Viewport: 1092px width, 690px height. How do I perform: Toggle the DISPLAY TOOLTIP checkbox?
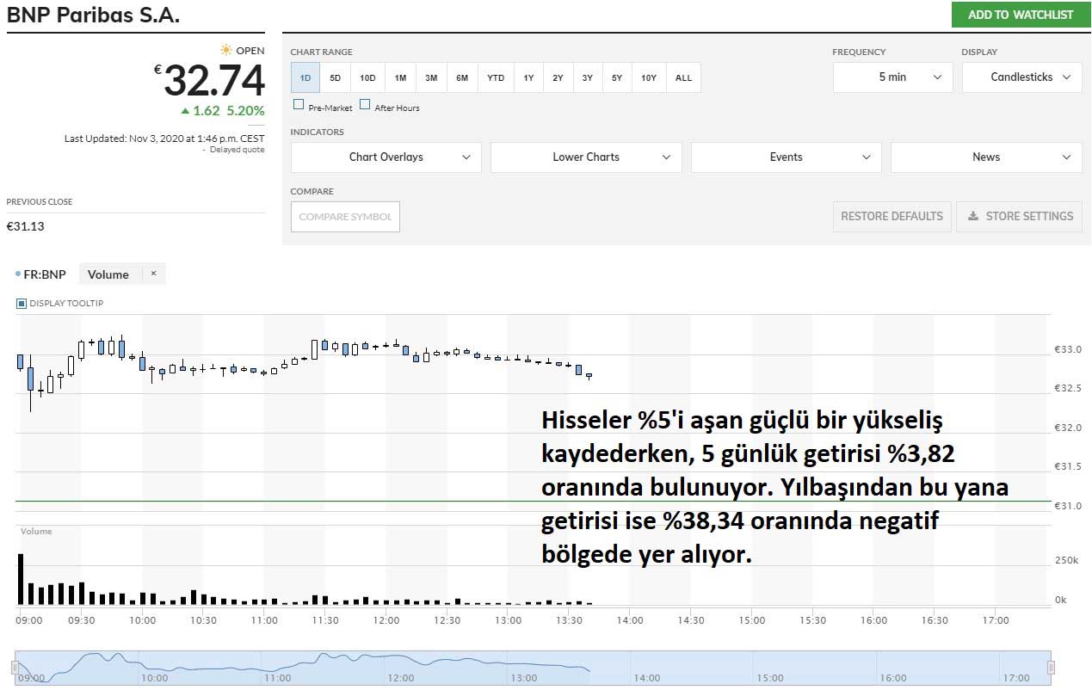(22, 304)
